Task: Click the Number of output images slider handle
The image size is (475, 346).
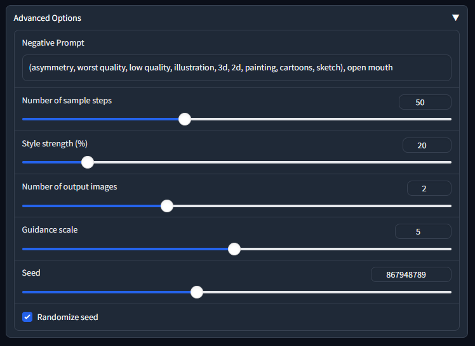Action: (167, 206)
